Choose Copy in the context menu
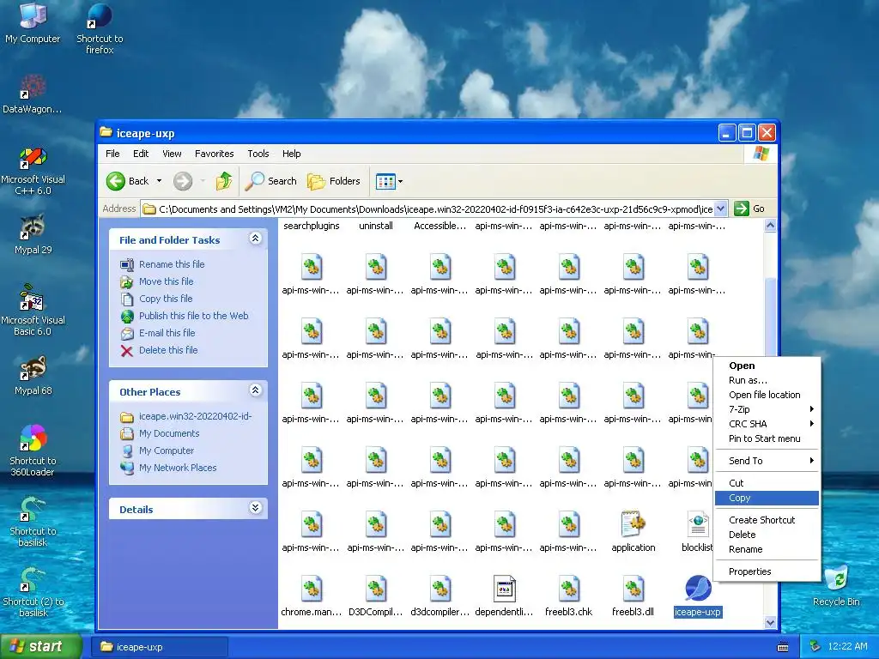This screenshot has height=659, width=879. coord(767,498)
